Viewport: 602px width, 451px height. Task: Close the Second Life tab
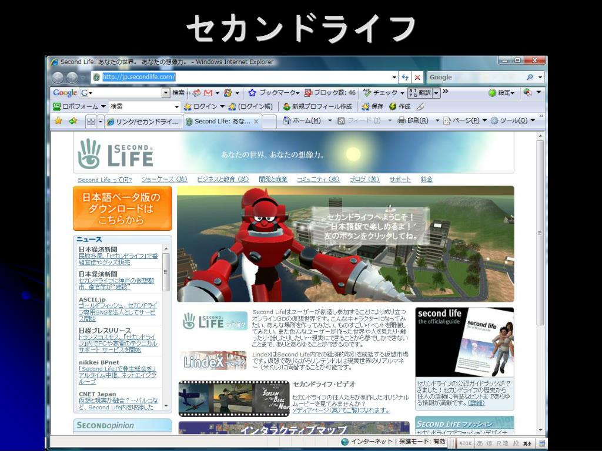[256, 121]
